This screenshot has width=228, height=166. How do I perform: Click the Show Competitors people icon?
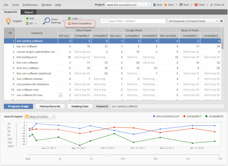(x=69, y=24)
